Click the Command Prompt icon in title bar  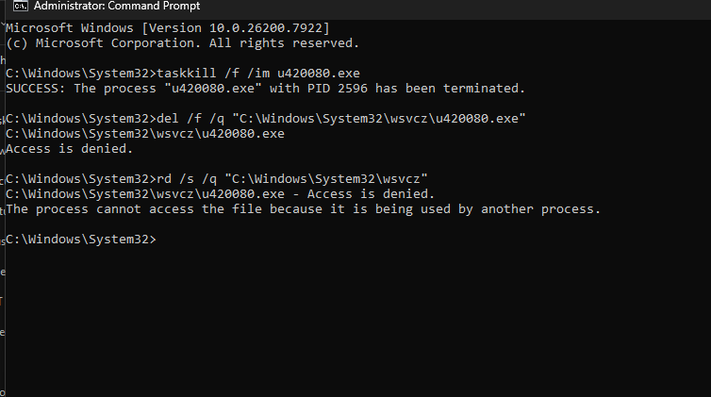click(x=21, y=6)
